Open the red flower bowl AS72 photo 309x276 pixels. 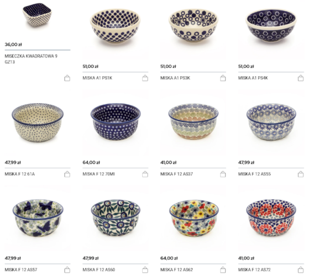[271, 218]
